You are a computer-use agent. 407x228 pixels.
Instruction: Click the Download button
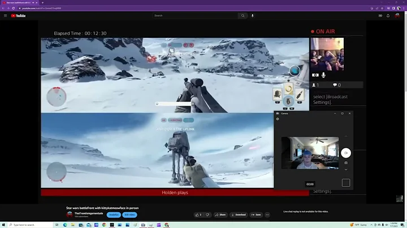pyautogui.click(x=239, y=215)
